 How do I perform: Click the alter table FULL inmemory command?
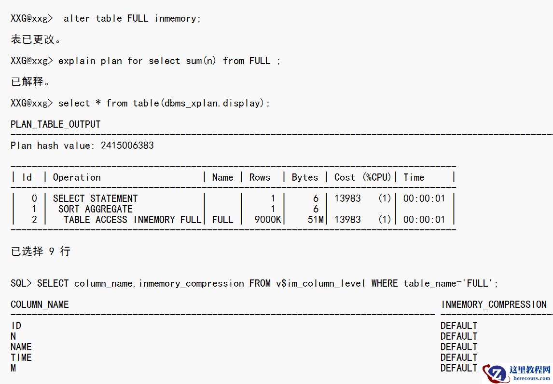pos(132,18)
